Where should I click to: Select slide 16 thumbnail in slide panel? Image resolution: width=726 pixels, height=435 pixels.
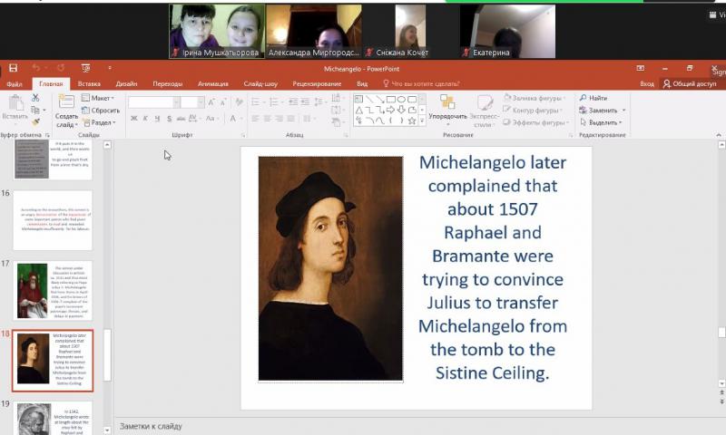click(x=53, y=220)
